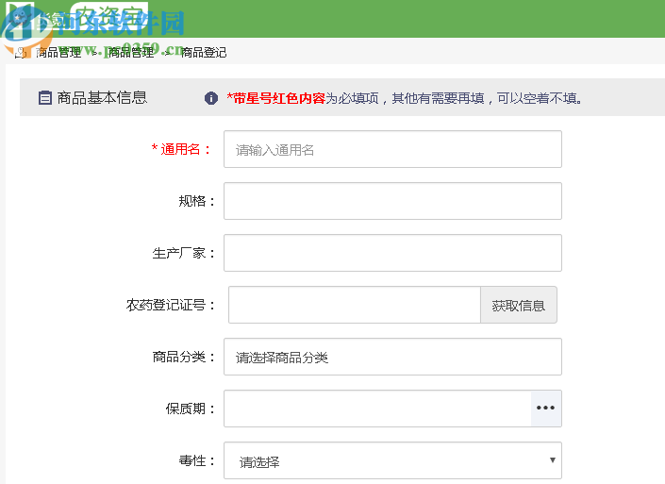Click the three-dots button beside 保质期

click(x=546, y=409)
